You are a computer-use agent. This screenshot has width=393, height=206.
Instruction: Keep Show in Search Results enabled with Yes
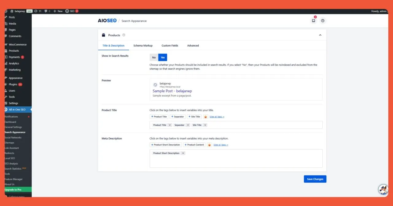point(162,57)
